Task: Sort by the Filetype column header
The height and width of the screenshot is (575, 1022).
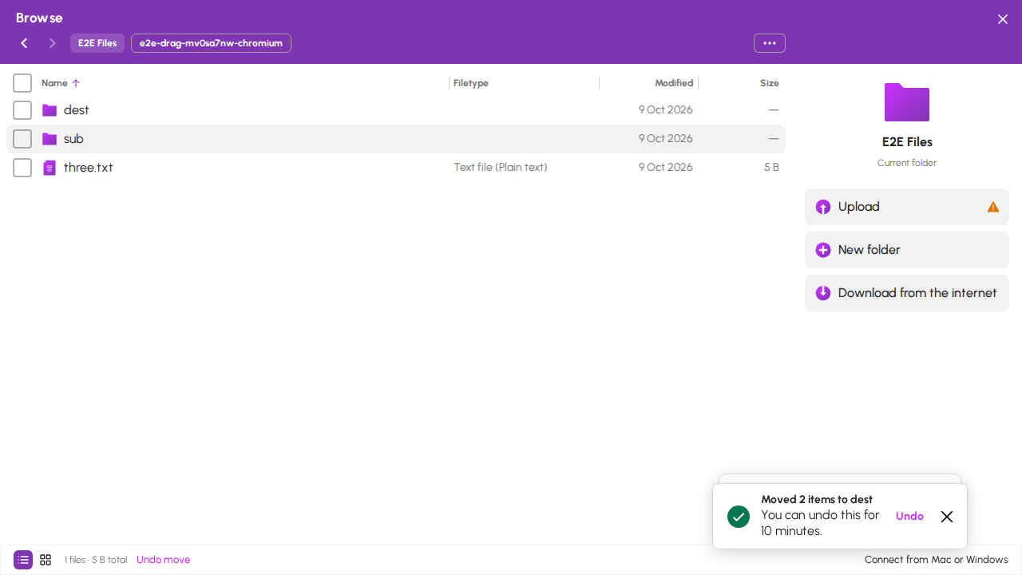Action: [471, 83]
